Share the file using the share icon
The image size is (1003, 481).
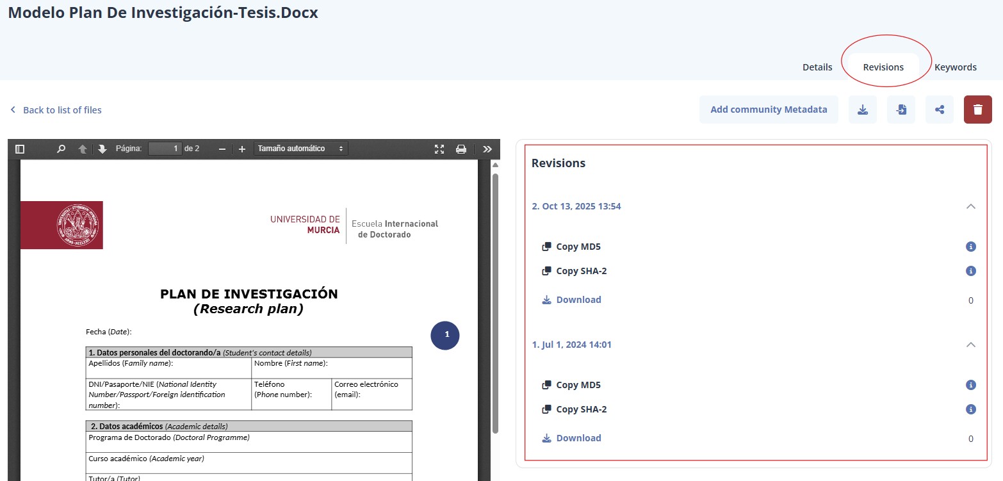(939, 110)
